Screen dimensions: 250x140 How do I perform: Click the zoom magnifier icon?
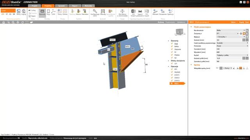click(13, 22)
